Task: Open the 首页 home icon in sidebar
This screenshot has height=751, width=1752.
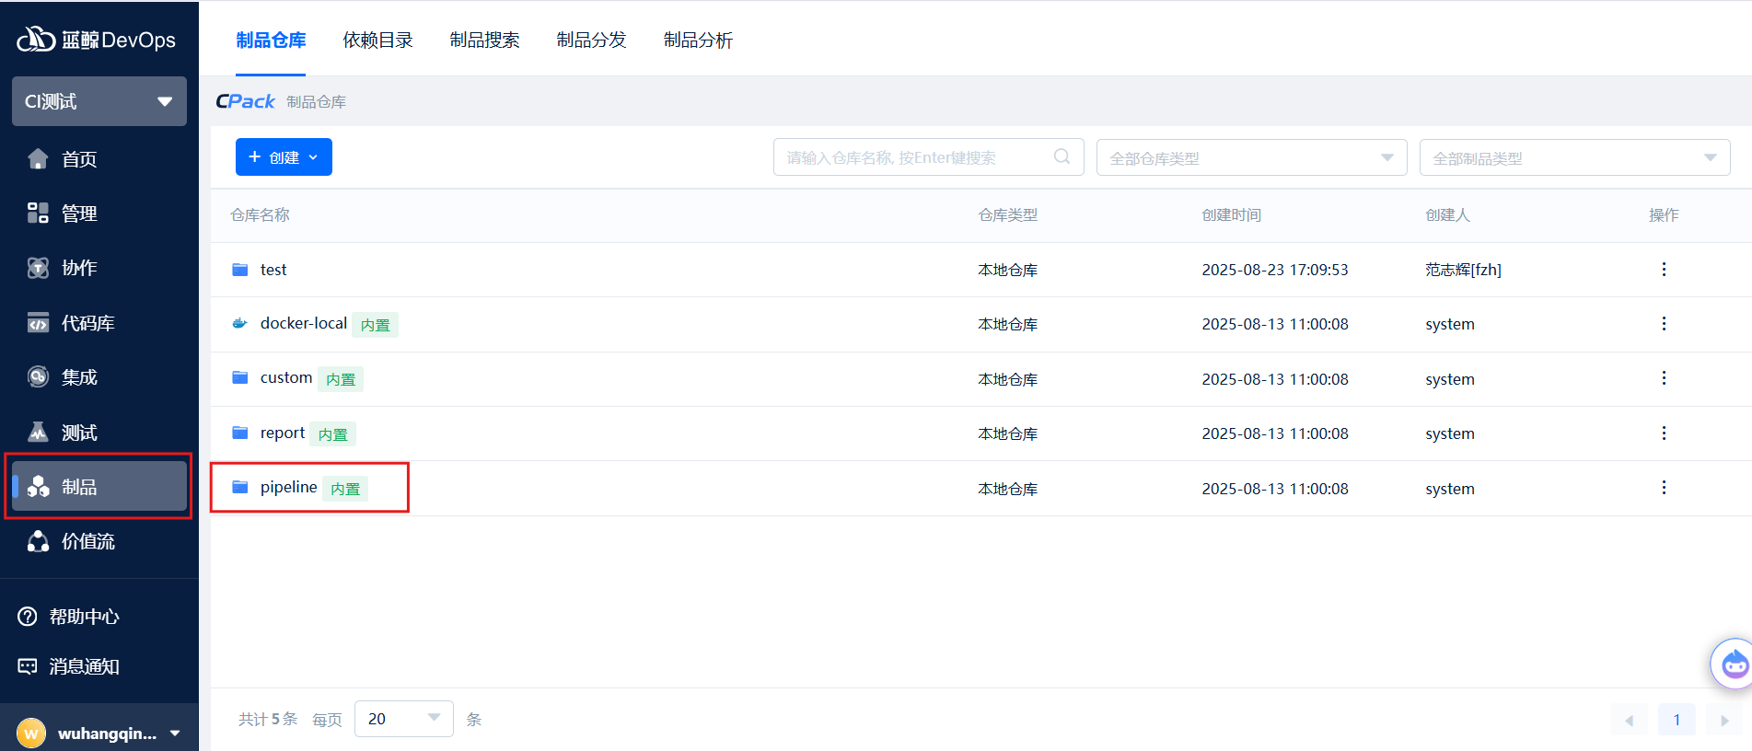Action: point(38,159)
